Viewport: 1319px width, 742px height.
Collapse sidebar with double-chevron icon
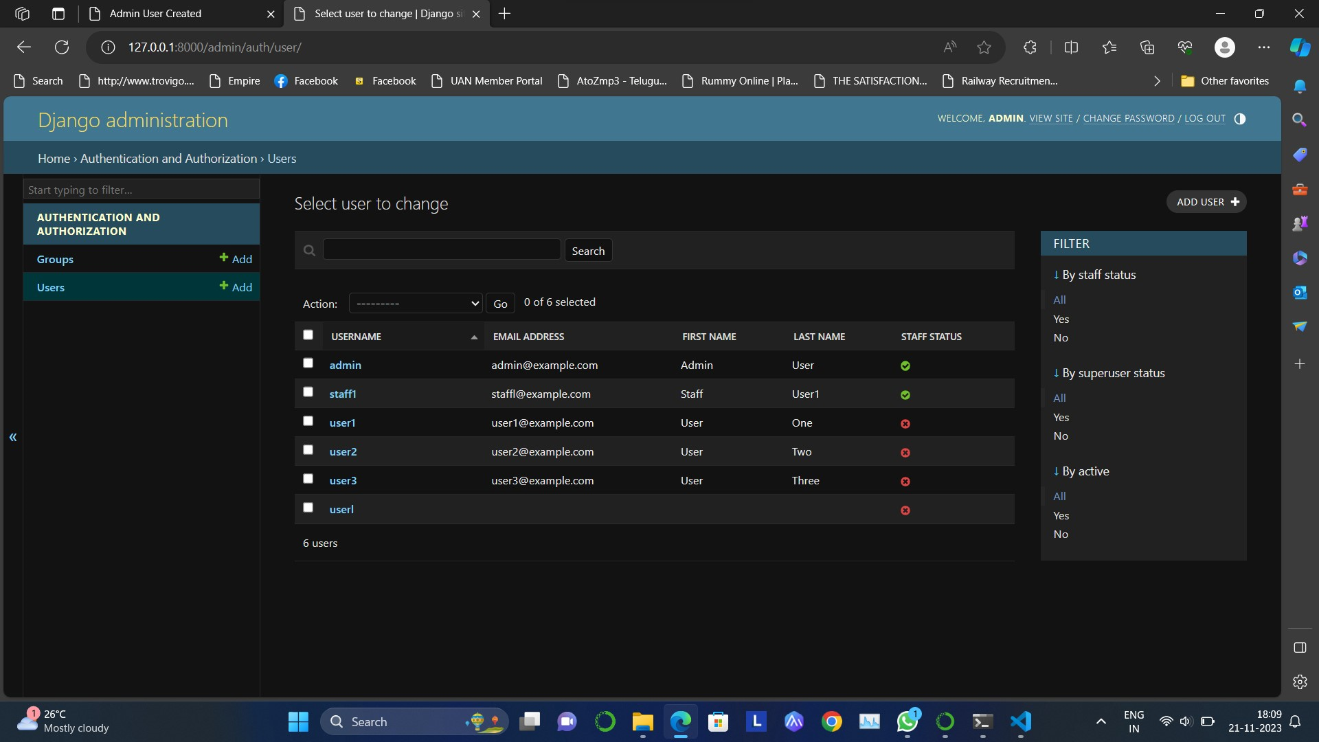(12, 437)
